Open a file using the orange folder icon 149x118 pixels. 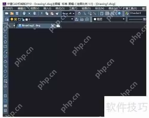click(x=12, y=13)
